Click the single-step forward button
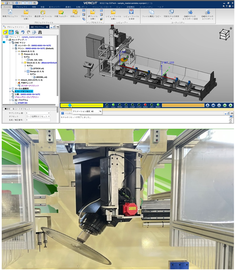235x270 pixels. tap(225, 106)
